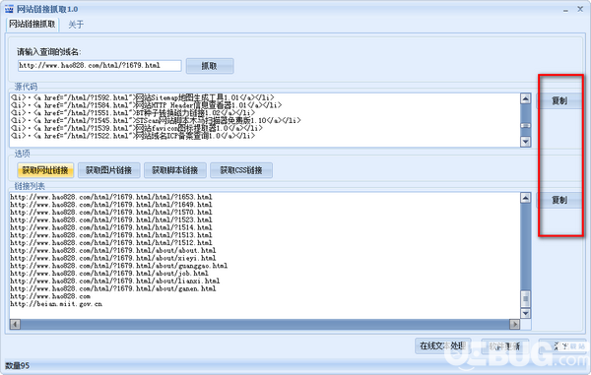
Task: Click the link list vertical scrollbar thumb
Action: (x=525, y=299)
